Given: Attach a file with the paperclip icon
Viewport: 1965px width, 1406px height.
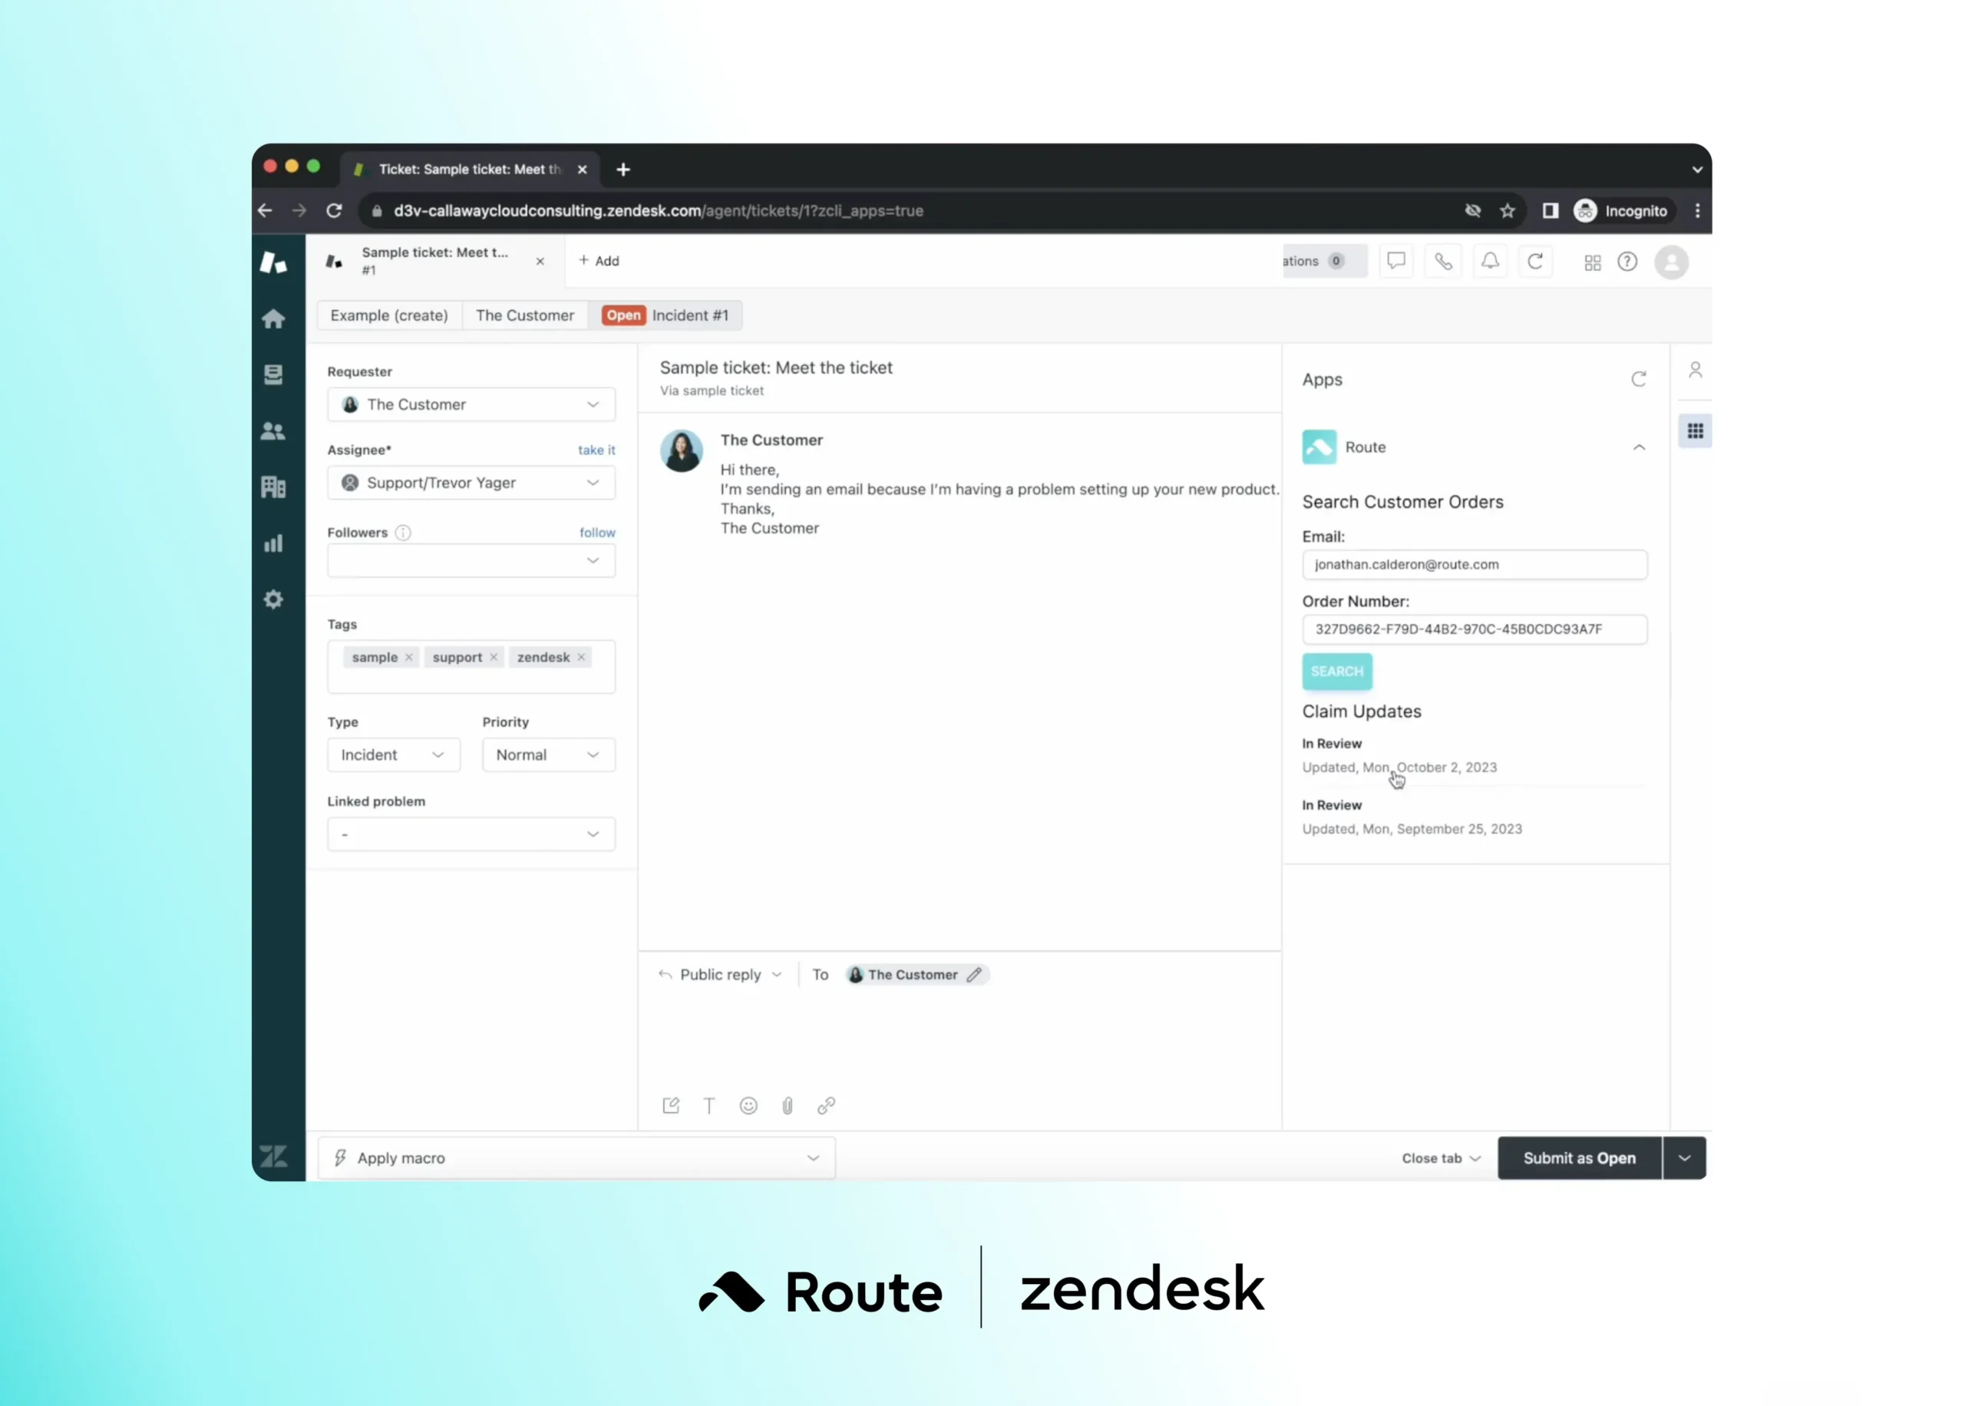Looking at the screenshot, I should tap(788, 1106).
